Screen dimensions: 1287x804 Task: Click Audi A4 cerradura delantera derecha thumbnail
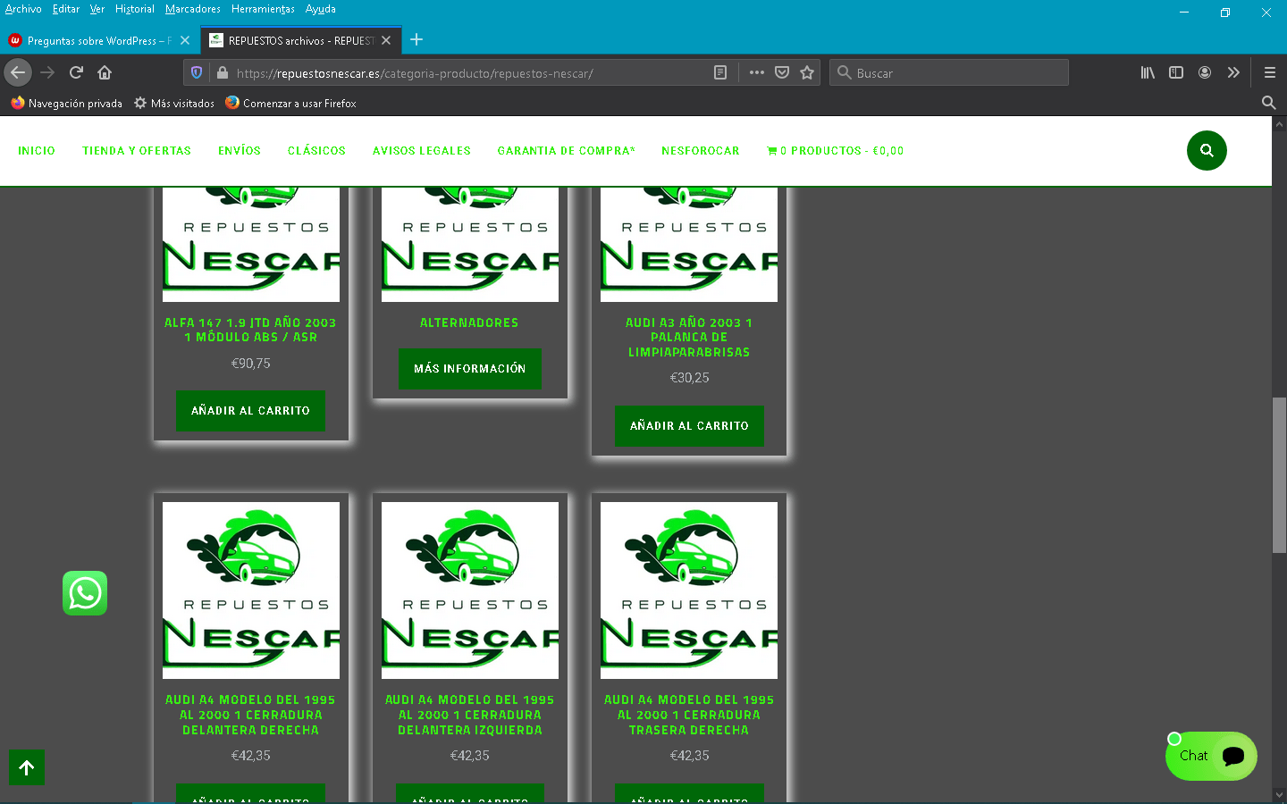251,590
